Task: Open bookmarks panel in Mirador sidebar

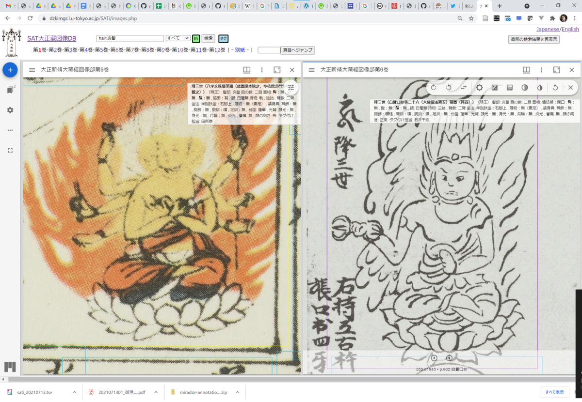Action: [x=10, y=90]
